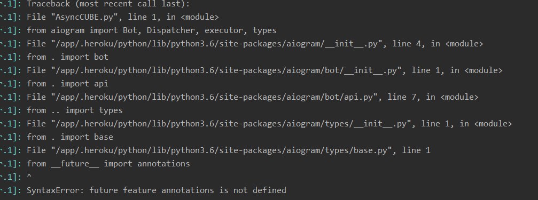Click the 'from .. import types' line
The width and height of the screenshot is (538, 200).
point(74,110)
